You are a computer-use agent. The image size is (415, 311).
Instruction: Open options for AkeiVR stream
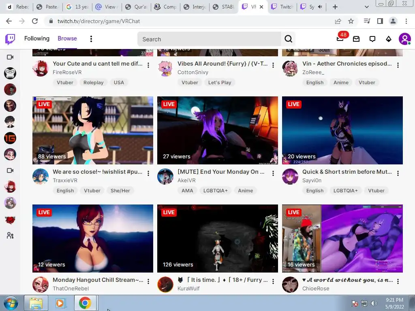click(273, 173)
